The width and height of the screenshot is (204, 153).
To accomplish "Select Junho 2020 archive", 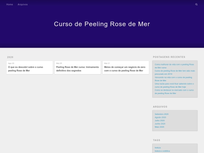I will coord(160,124).
